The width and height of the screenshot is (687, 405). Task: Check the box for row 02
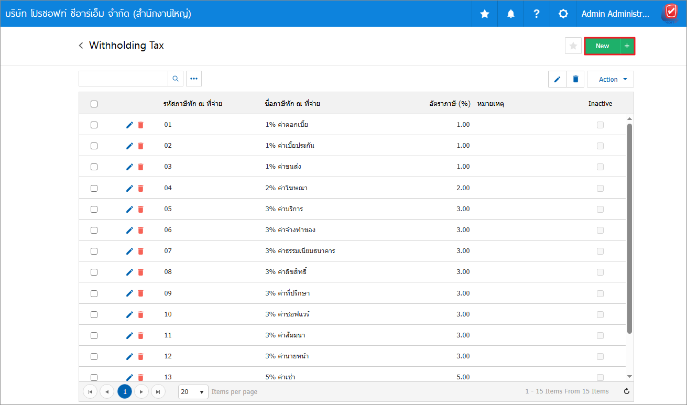click(94, 146)
